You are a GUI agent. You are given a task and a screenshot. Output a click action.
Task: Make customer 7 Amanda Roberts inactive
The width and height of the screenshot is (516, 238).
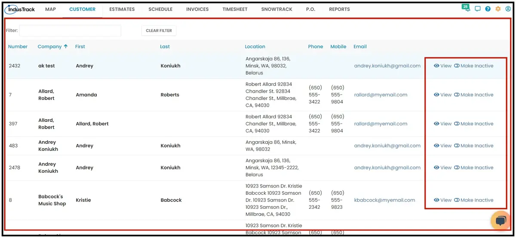(474, 95)
